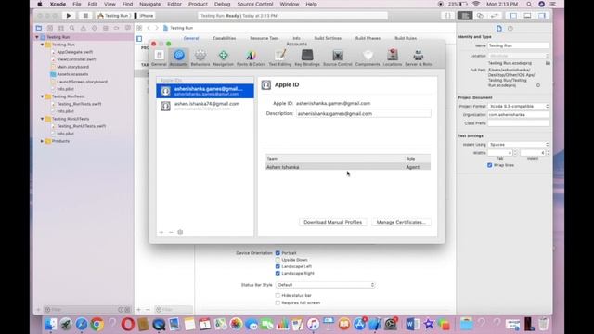Collapse Testing RunTests group
Screen dimensions: 594x334
[42, 96]
